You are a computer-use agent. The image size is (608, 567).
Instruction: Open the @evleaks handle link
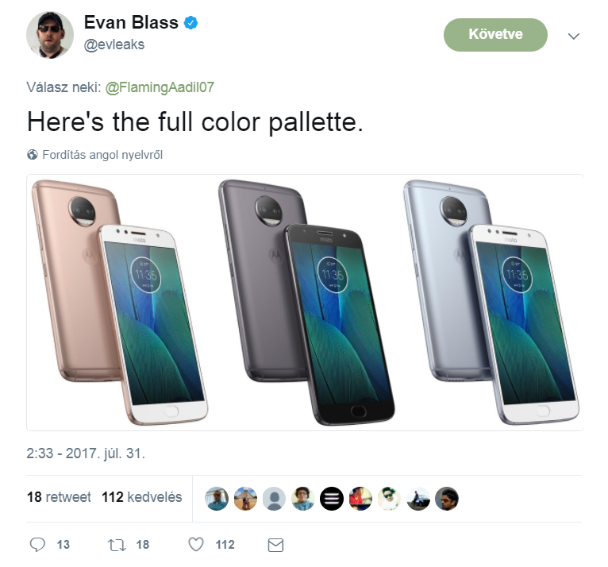point(114,44)
